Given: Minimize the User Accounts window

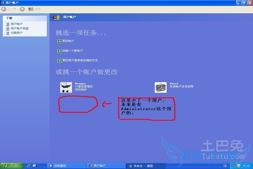Looking at the screenshot, I should [239, 3].
